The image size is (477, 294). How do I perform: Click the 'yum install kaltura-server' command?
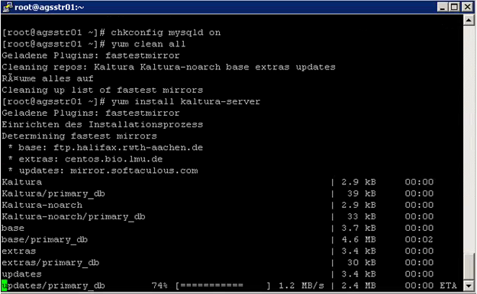[x=185, y=101]
